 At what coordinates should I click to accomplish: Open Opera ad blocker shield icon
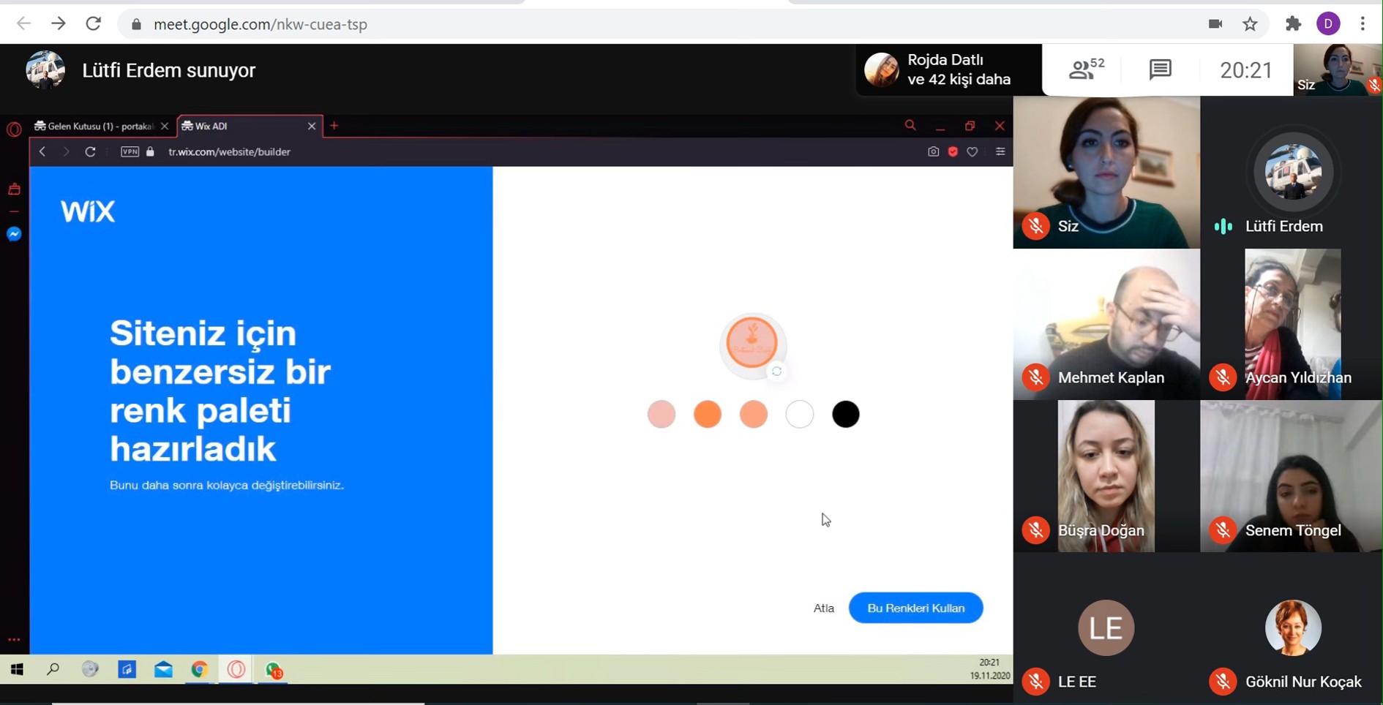(x=953, y=151)
